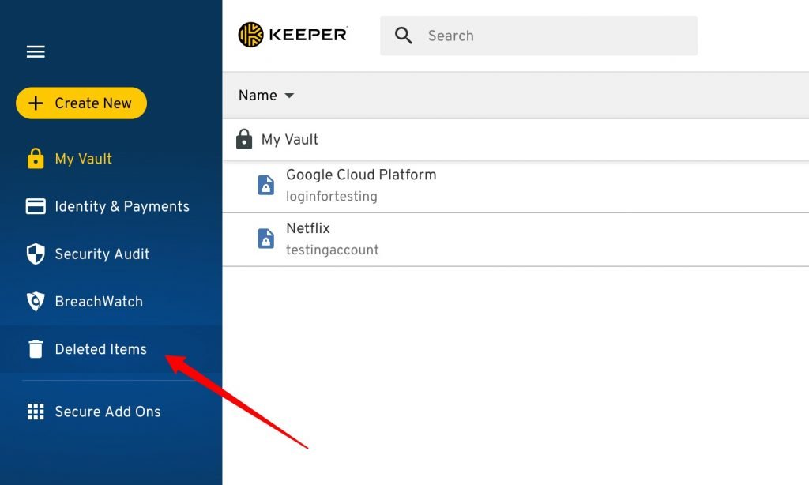Open My Vault from the sidebar

pyautogui.click(x=83, y=159)
